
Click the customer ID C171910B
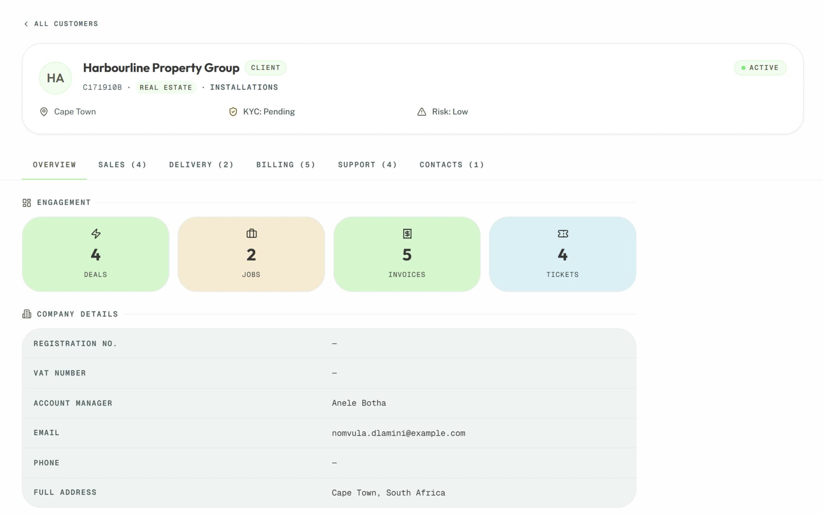pos(102,88)
